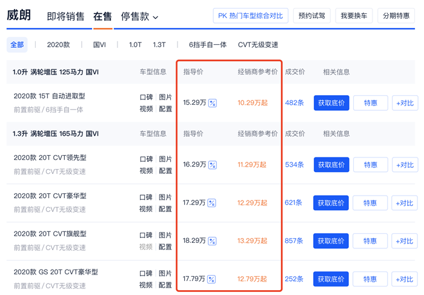Screen dimensions: 424x295
Task: Select the 全部 filter
Action: (17, 45)
